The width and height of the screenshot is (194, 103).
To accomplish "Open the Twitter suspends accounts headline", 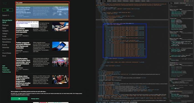I will (23, 45).
